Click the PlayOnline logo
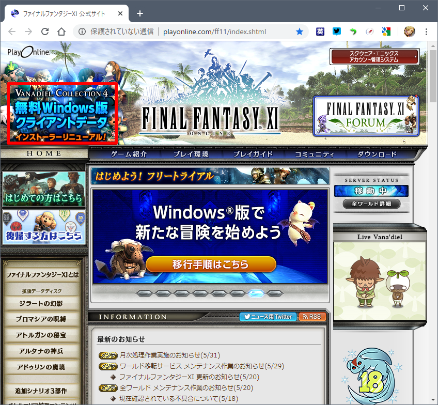This screenshot has width=438, height=405. pyautogui.click(x=29, y=52)
